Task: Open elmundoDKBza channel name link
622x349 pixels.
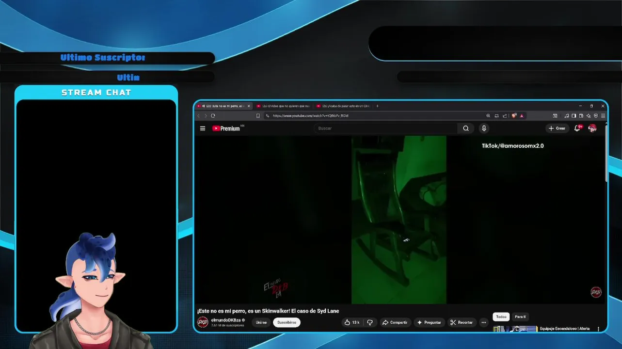Action: [226, 320]
